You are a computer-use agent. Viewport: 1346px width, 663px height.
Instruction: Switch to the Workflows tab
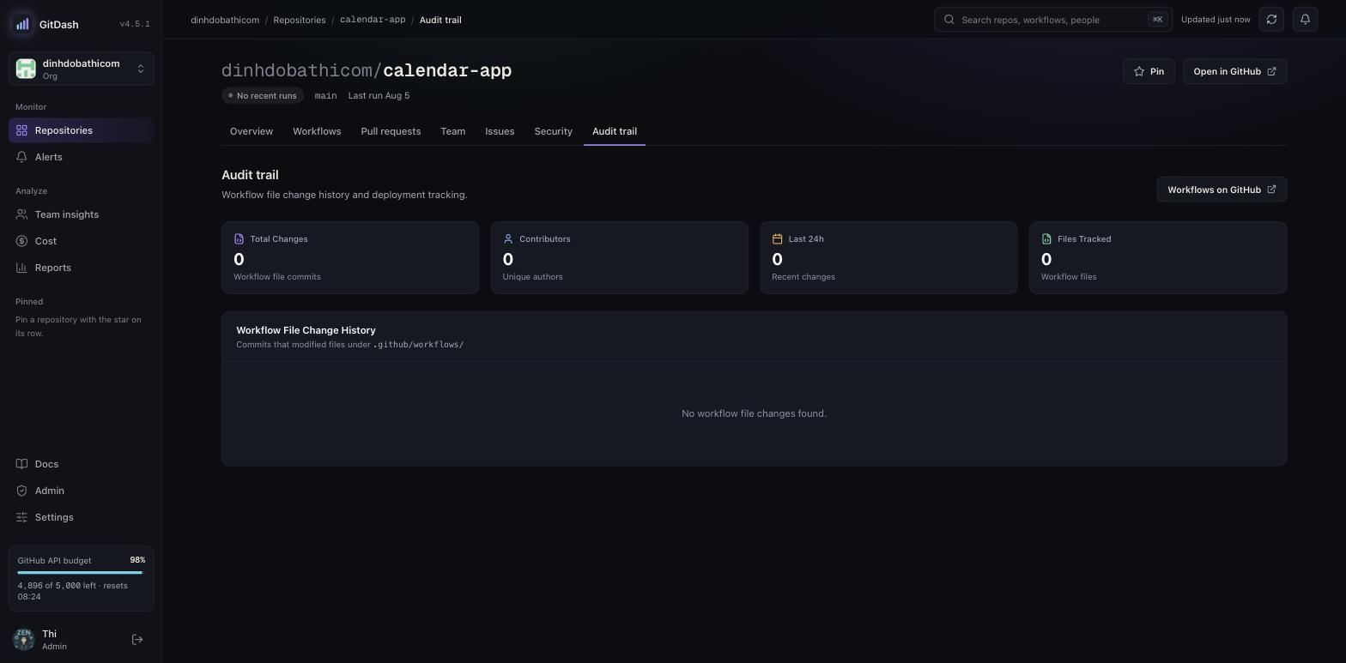pos(317,131)
